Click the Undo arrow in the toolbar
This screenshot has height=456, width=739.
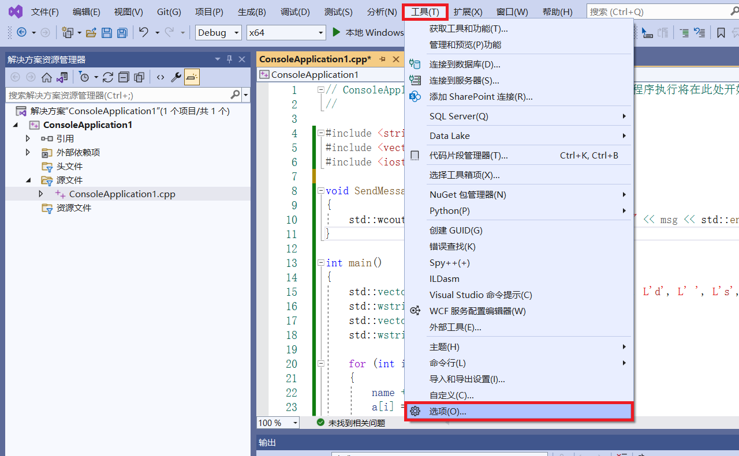(x=144, y=32)
